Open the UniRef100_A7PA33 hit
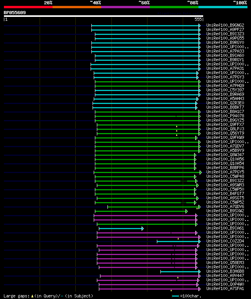Viewport: 251px width, 299px height. (225, 51)
